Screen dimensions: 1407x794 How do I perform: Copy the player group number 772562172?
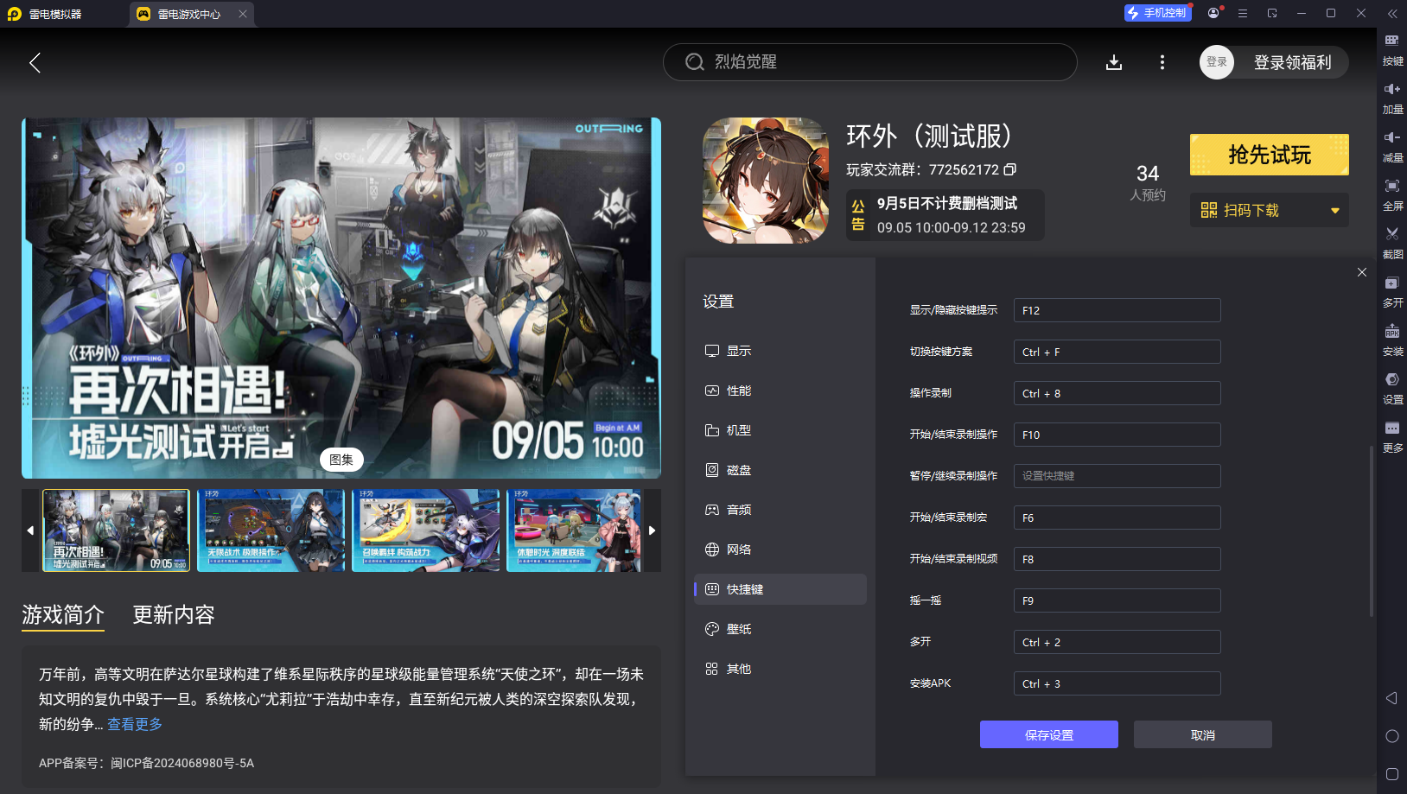tap(1009, 169)
